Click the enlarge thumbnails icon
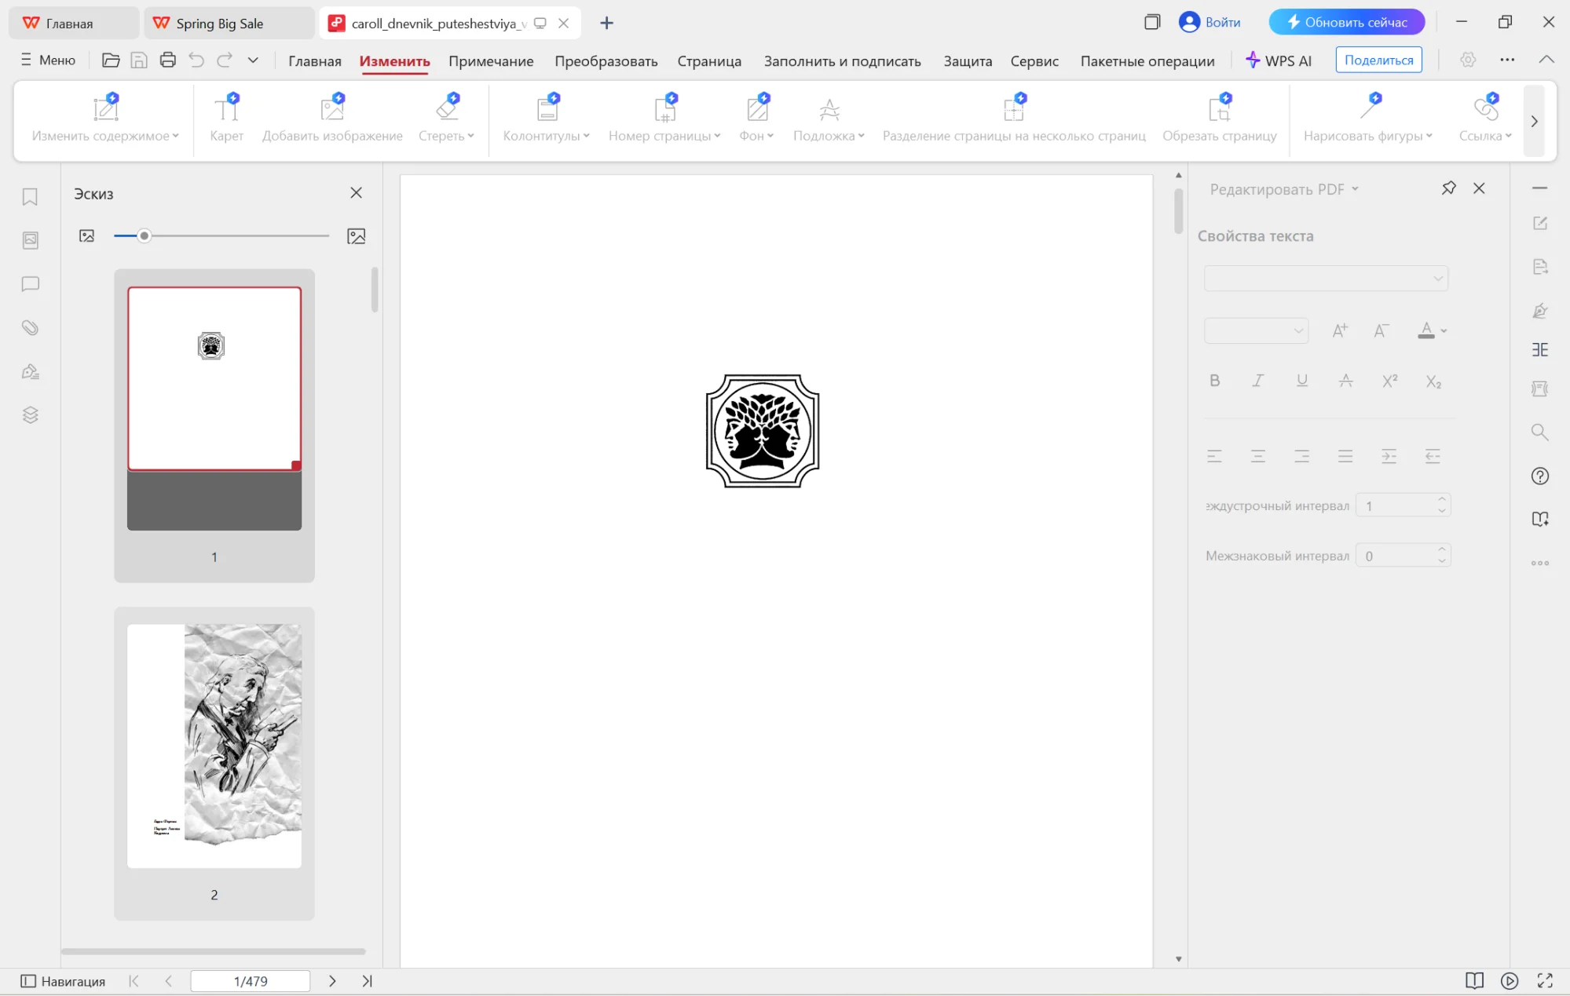 pos(357,236)
